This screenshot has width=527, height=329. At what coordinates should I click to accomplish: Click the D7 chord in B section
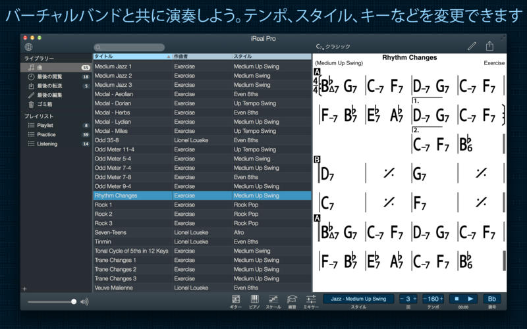click(327, 174)
